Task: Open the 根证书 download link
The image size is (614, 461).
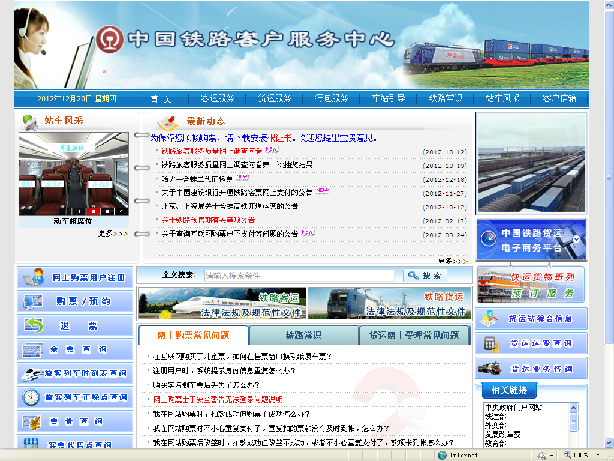Action: 279,138
